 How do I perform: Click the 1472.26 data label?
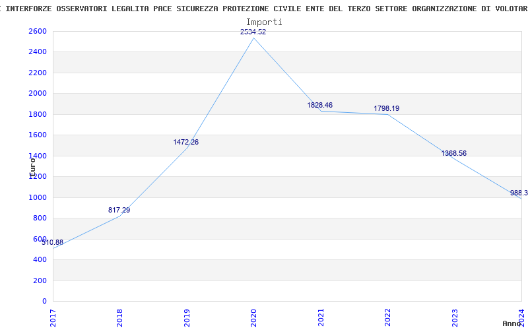[x=186, y=142]
